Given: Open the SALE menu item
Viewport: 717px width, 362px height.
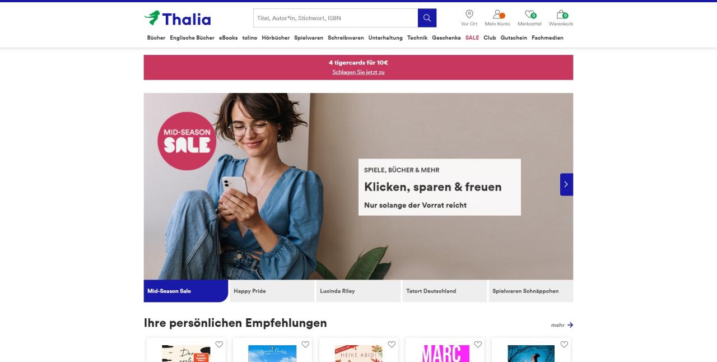Looking at the screenshot, I should pyautogui.click(x=472, y=38).
